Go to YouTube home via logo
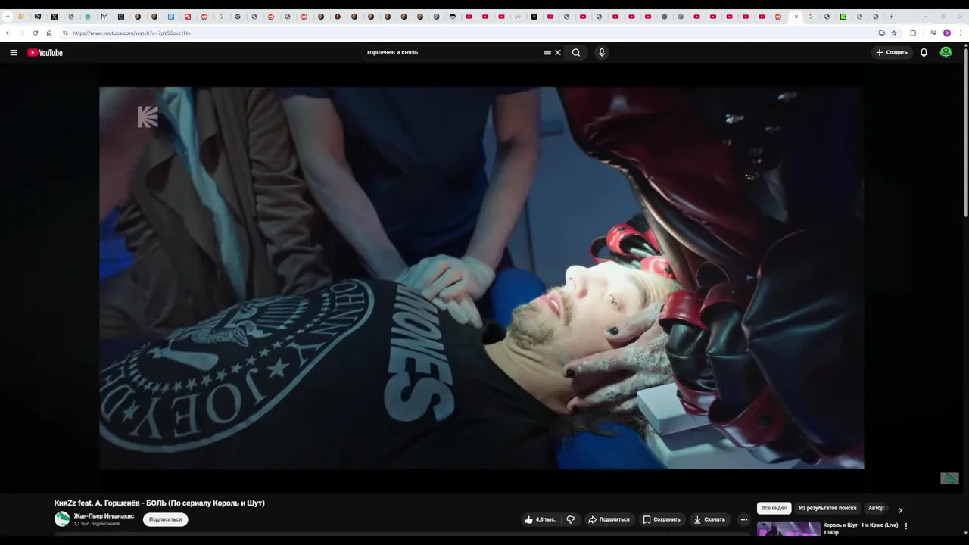The width and height of the screenshot is (969, 545). pyautogui.click(x=45, y=52)
